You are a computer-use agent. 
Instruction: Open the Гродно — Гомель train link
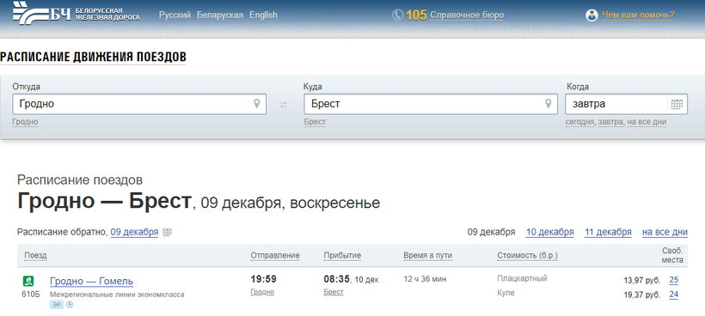[92, 282]
